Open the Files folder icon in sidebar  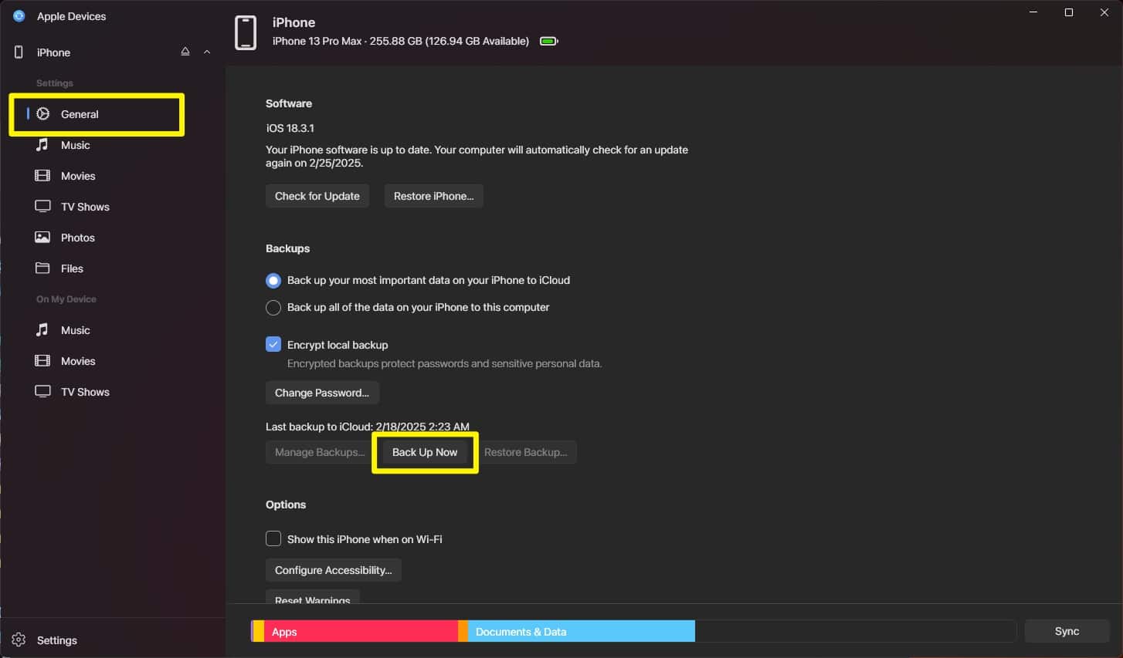(42, 268)
